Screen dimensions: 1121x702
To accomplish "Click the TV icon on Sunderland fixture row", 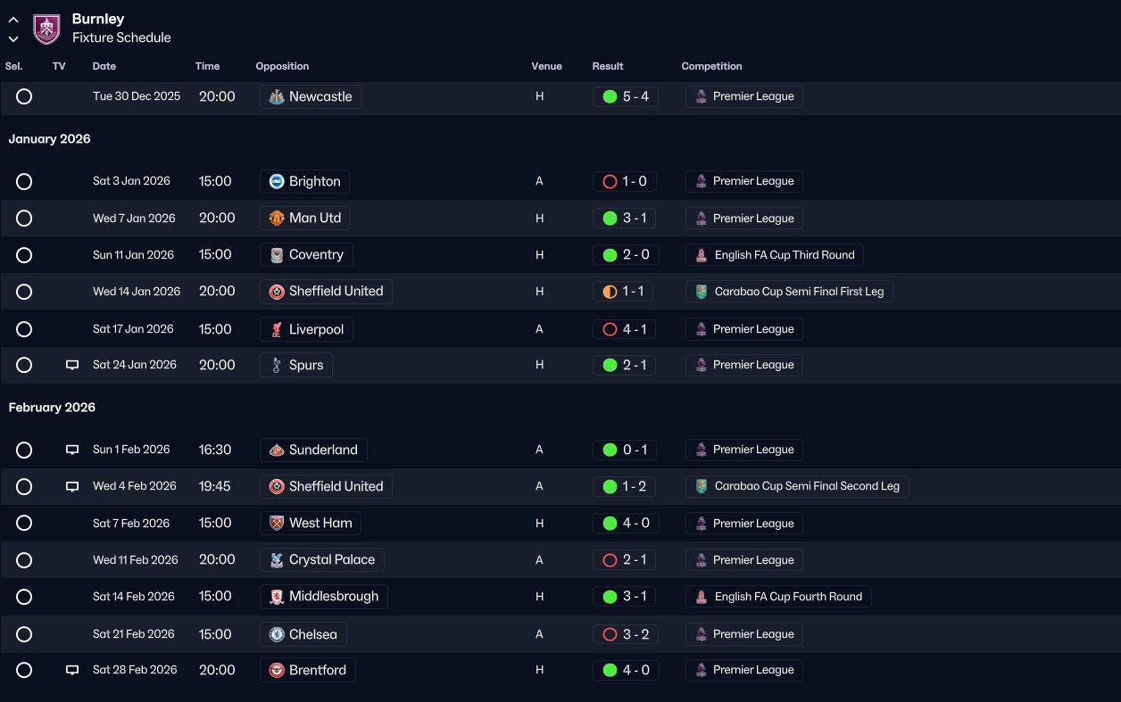I will [72, 450].
